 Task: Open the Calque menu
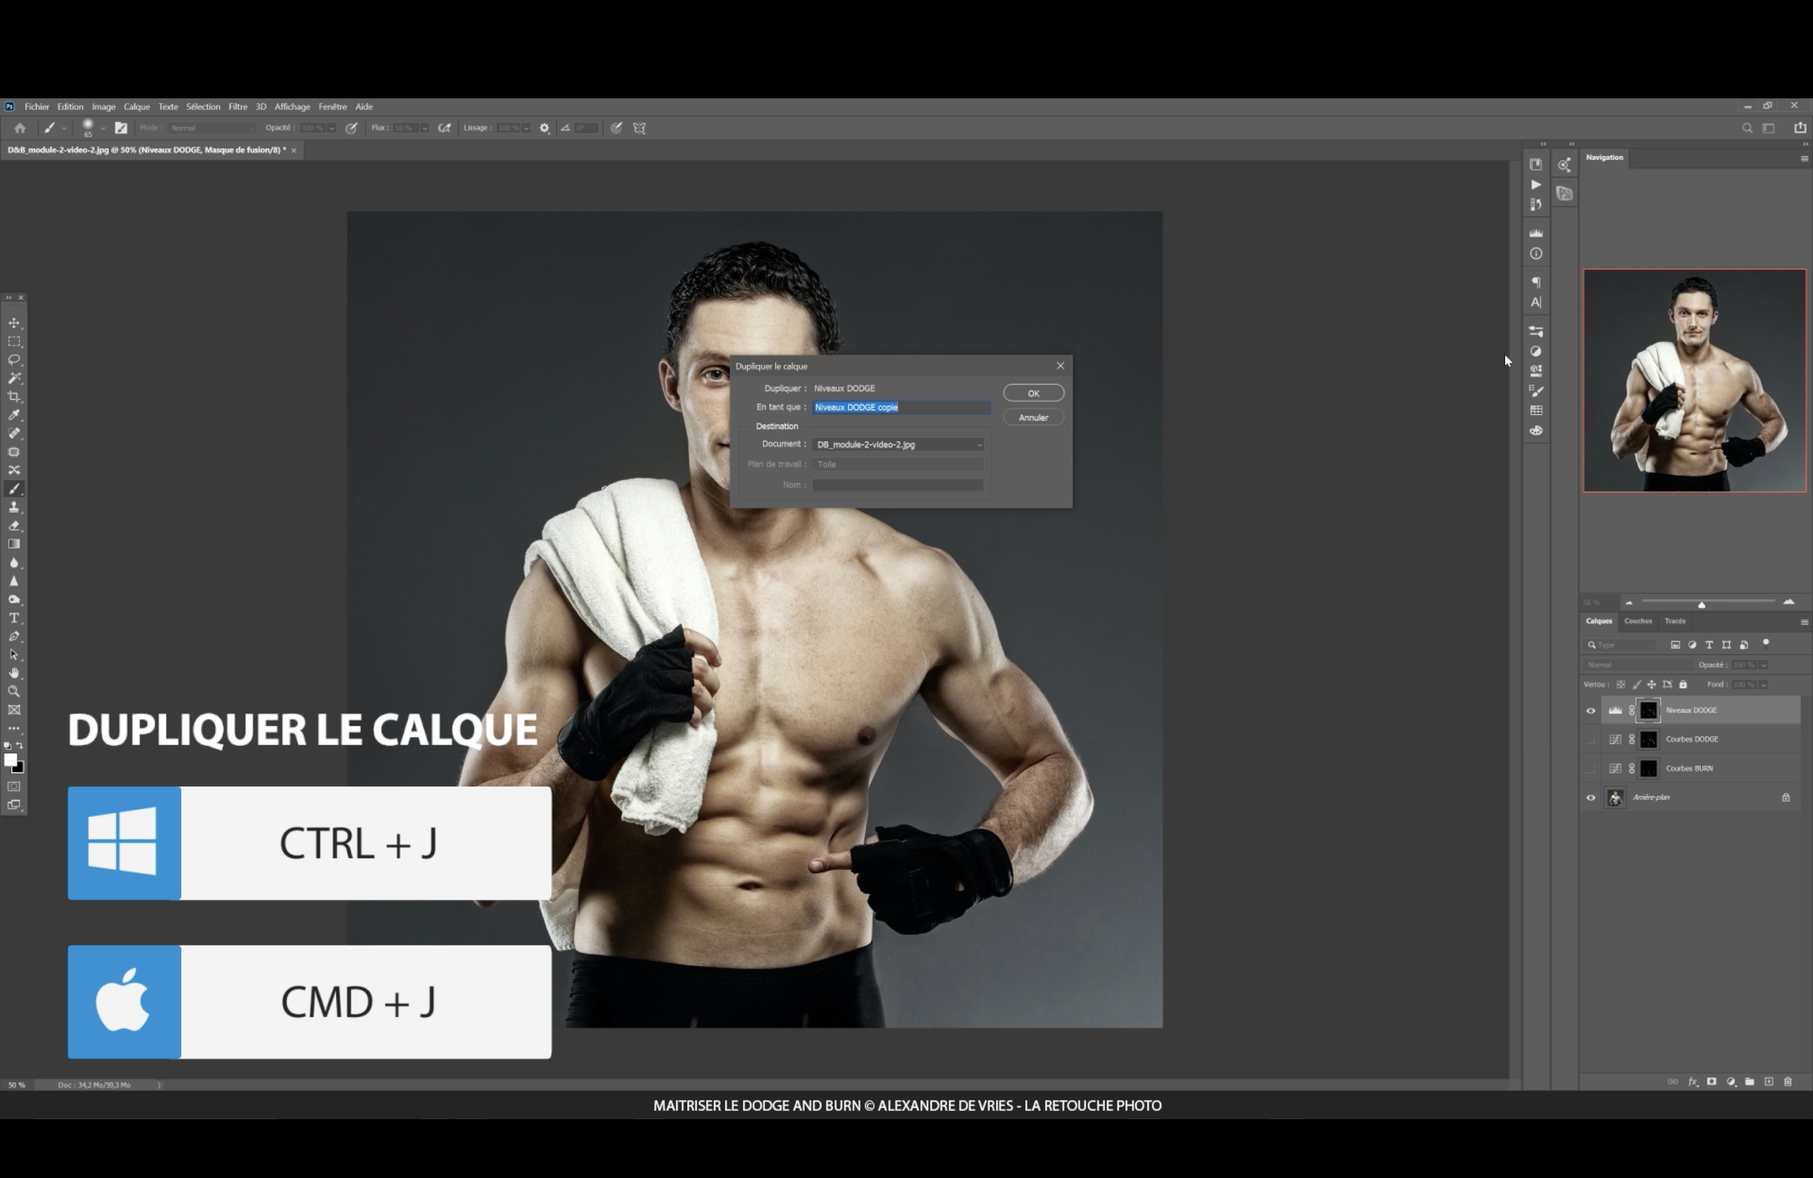137,107
